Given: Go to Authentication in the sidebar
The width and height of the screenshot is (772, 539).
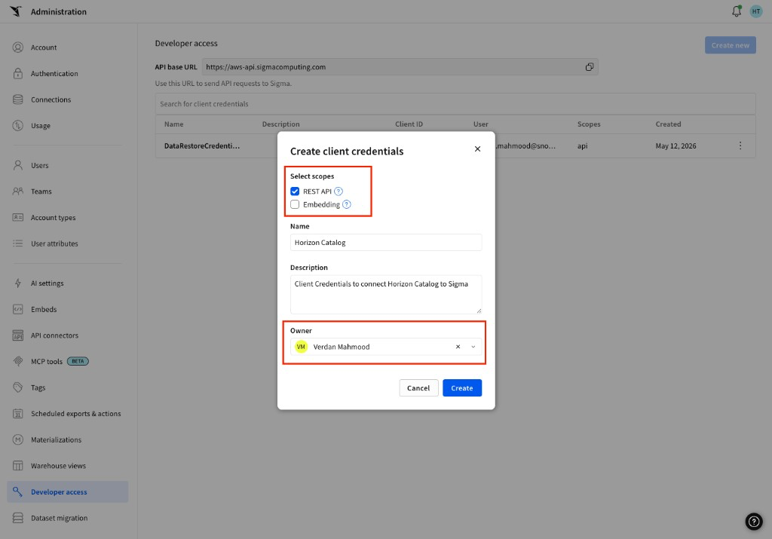Looking at the screenshot, I should 54,73.
